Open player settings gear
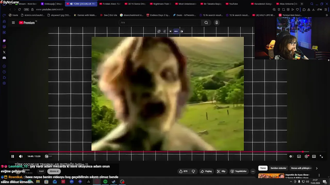 pos(307,156)
